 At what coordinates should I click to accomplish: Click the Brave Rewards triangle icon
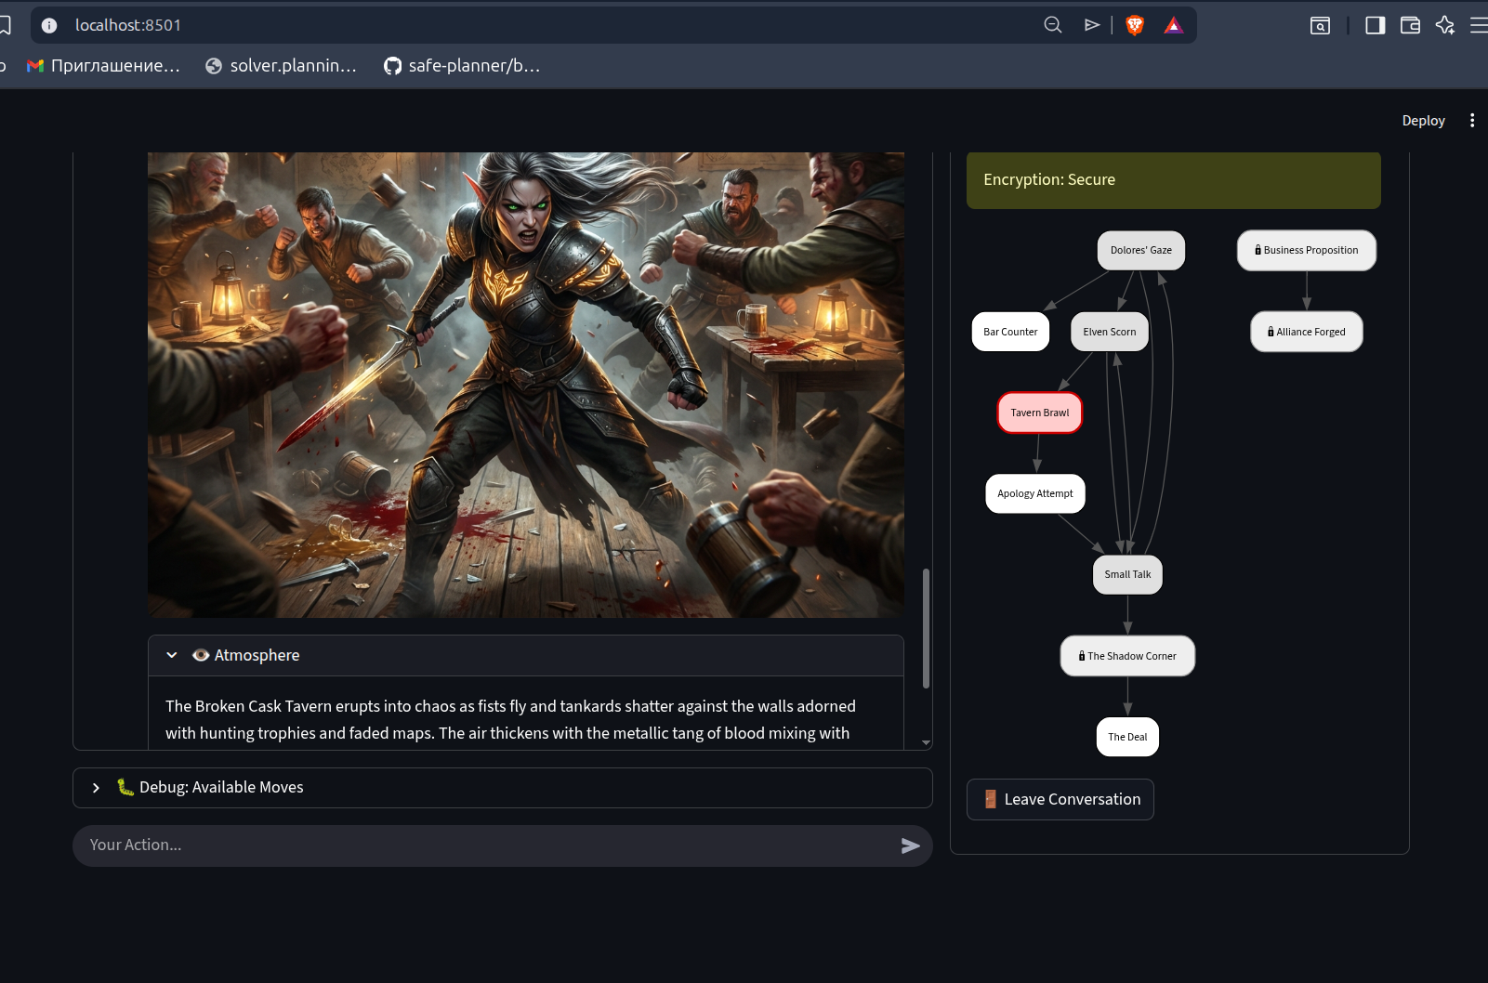point(1174,25)
